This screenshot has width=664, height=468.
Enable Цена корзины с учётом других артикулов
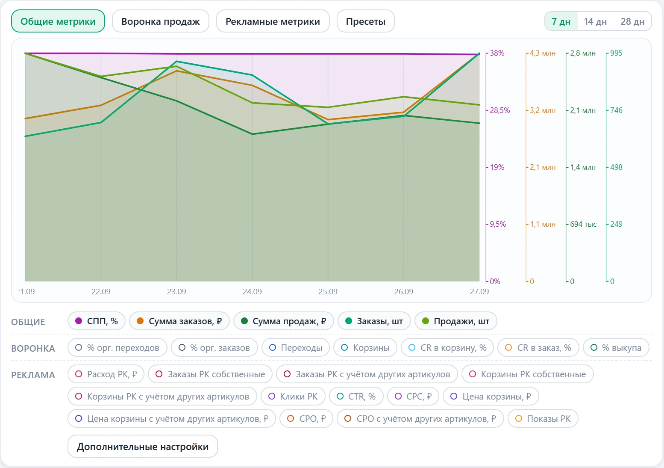tap(172, 418)
